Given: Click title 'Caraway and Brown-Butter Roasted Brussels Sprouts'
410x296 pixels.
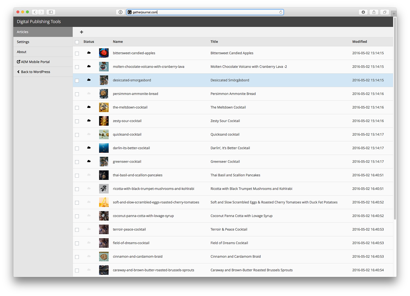Looking at the screenshot, I should 251,270.
